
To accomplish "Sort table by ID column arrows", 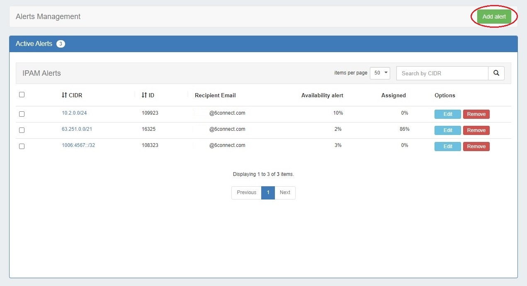I will pyautogui.click(x=144, y=95).
